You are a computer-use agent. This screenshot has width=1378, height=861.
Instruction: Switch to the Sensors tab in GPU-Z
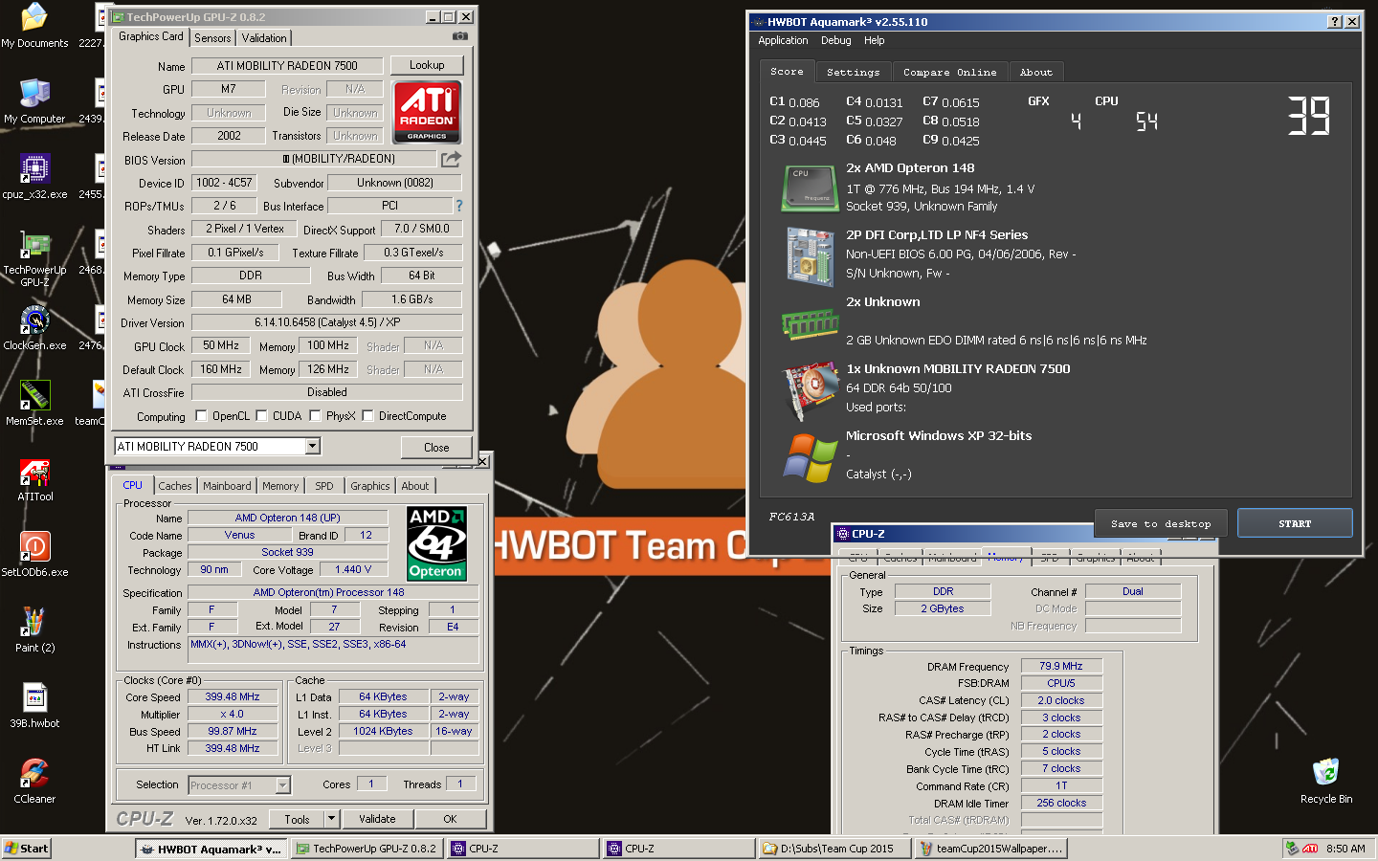pos(212,38)
